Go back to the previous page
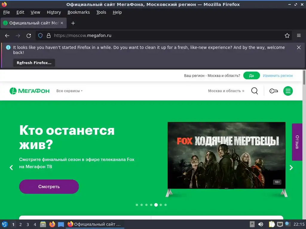Viewport: 306px width, 229px height. tap(7, 36)
